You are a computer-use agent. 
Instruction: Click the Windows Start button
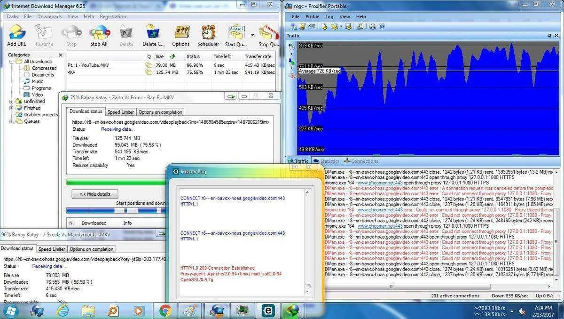tap(10, 311)
